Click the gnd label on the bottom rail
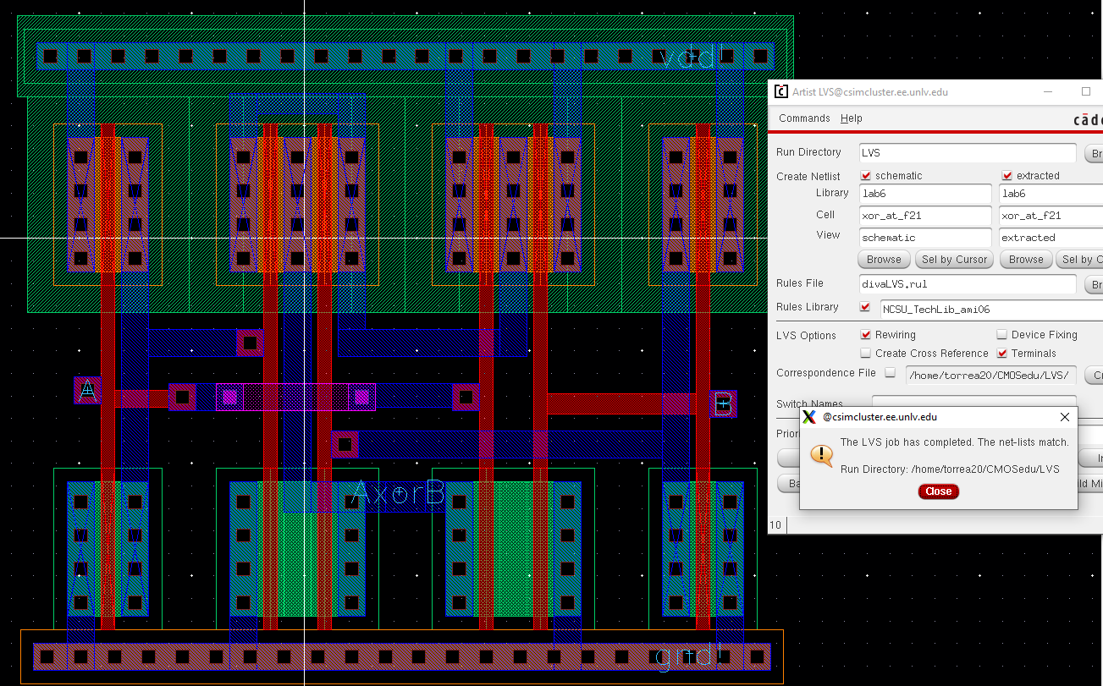 [x=691, y=656]
